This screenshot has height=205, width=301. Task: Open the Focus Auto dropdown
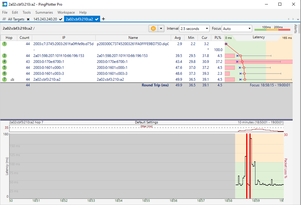click(237, 28)
